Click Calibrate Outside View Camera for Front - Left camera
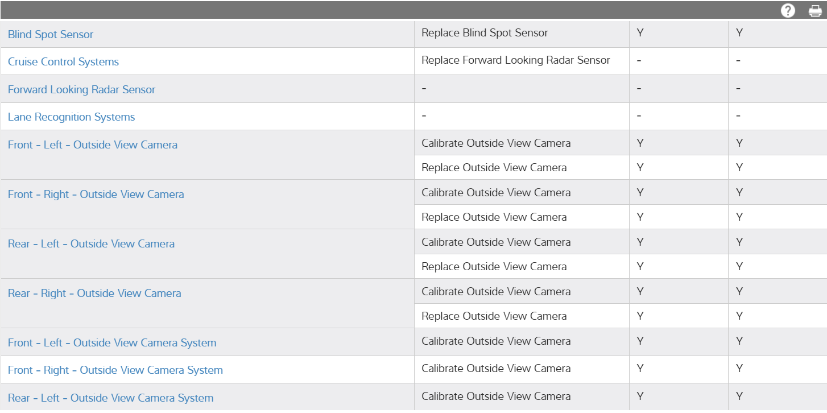This screenshot has width=827, height=413. [x=495, y=143]
